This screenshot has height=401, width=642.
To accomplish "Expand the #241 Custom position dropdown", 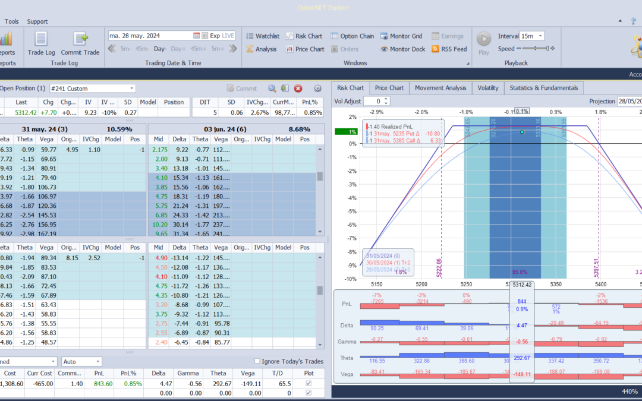I will 131,89.
